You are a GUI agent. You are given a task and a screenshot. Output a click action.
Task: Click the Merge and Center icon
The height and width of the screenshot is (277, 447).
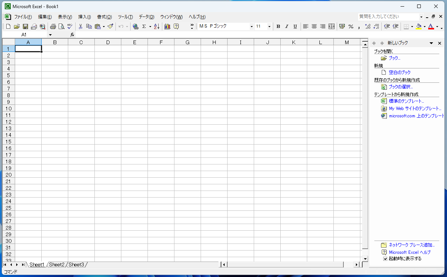point(332,26)
